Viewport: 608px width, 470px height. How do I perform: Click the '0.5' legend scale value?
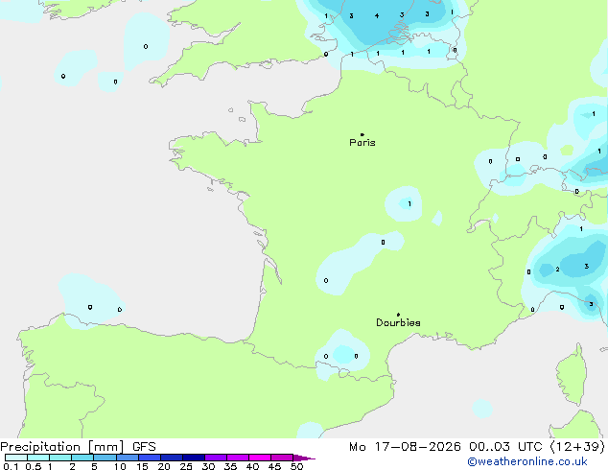pyautogui.click(x=34, y=466)
